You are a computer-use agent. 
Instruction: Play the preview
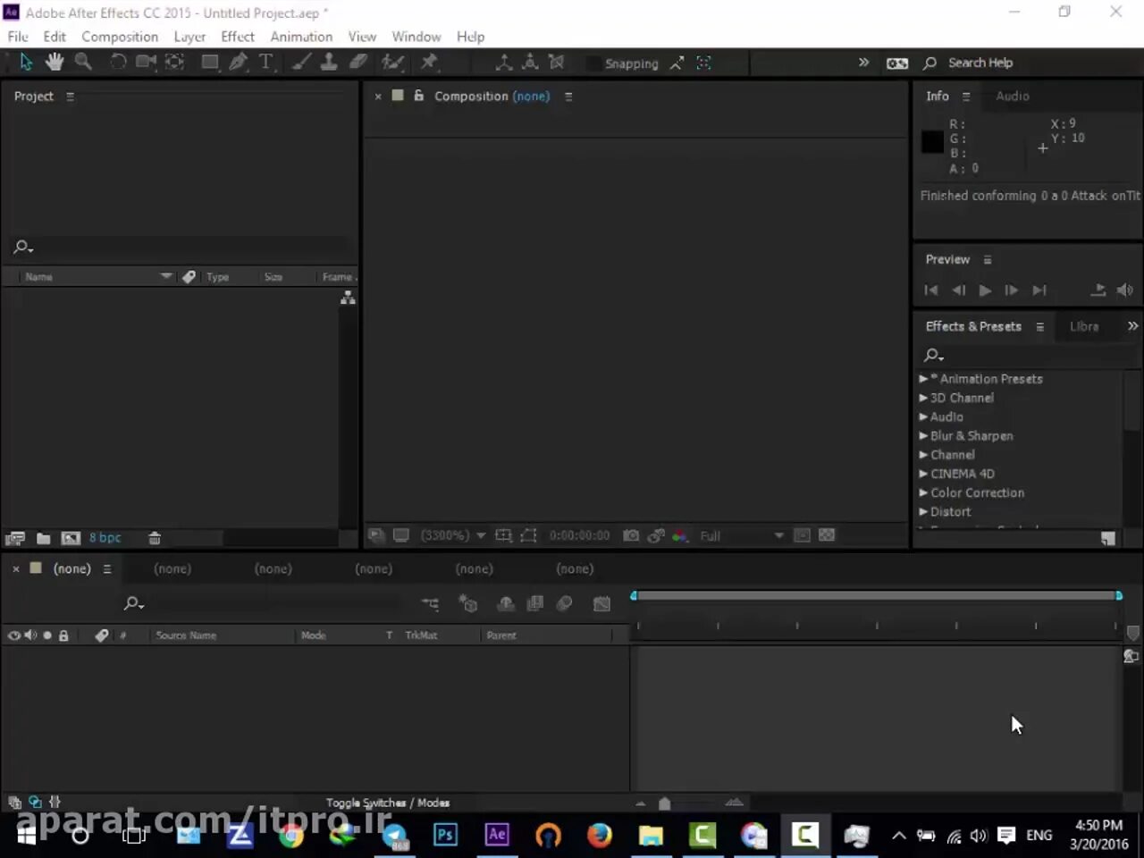point(985,290)
